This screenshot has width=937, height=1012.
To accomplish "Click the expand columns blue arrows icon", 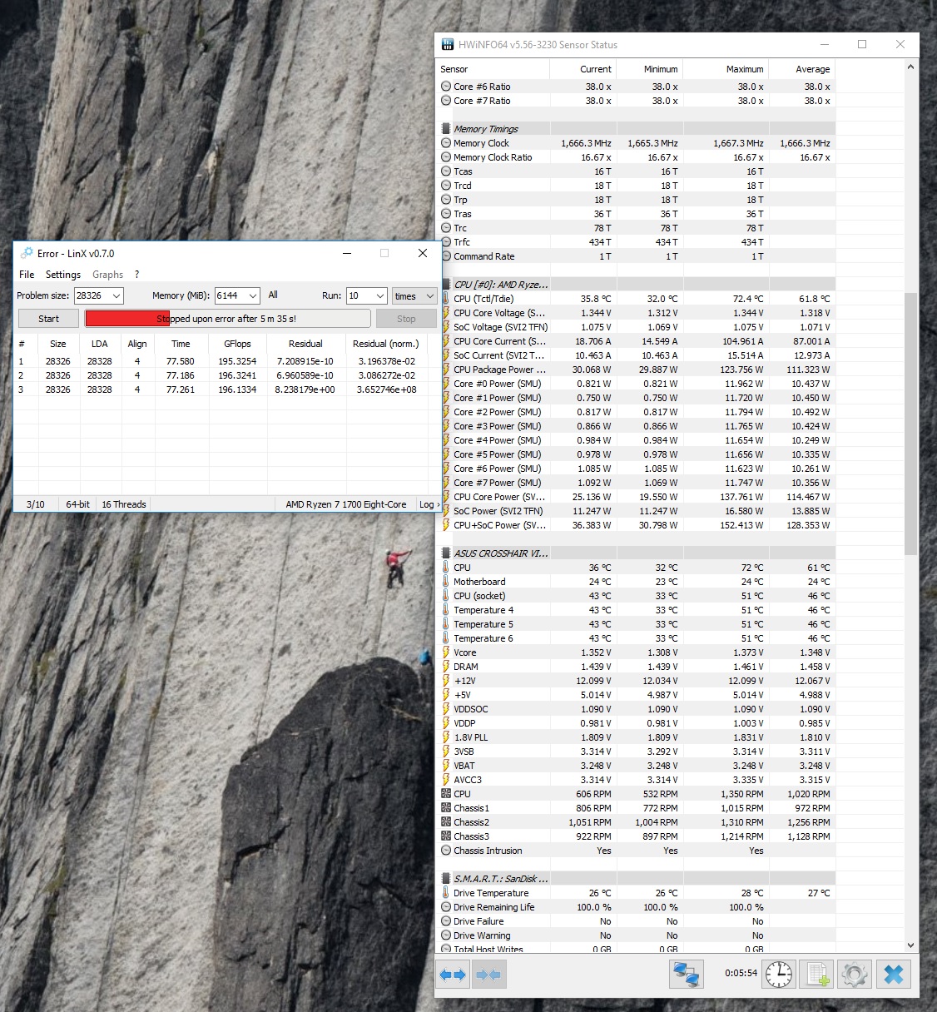I will point(454,975).
